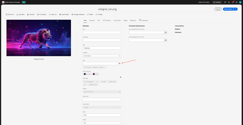The width and height of the screenshot is (243, 125).
Task: Download the citisignal_lion.png asset
Action: 20,14
